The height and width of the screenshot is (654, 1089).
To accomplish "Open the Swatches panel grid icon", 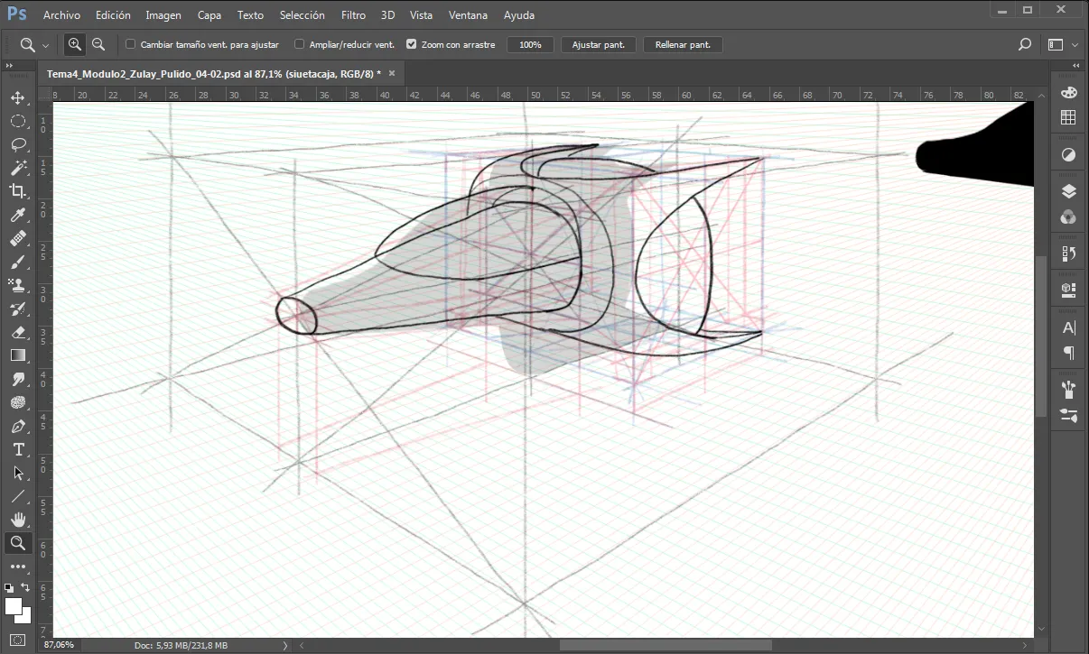I will pyautogui.click(x=1068, y=117).
